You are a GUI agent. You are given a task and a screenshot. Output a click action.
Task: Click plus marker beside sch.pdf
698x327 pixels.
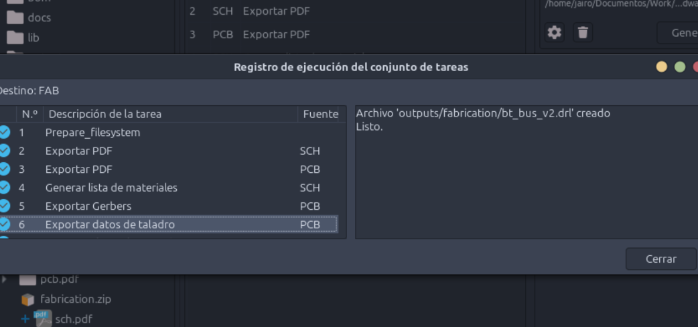[25, 318]
